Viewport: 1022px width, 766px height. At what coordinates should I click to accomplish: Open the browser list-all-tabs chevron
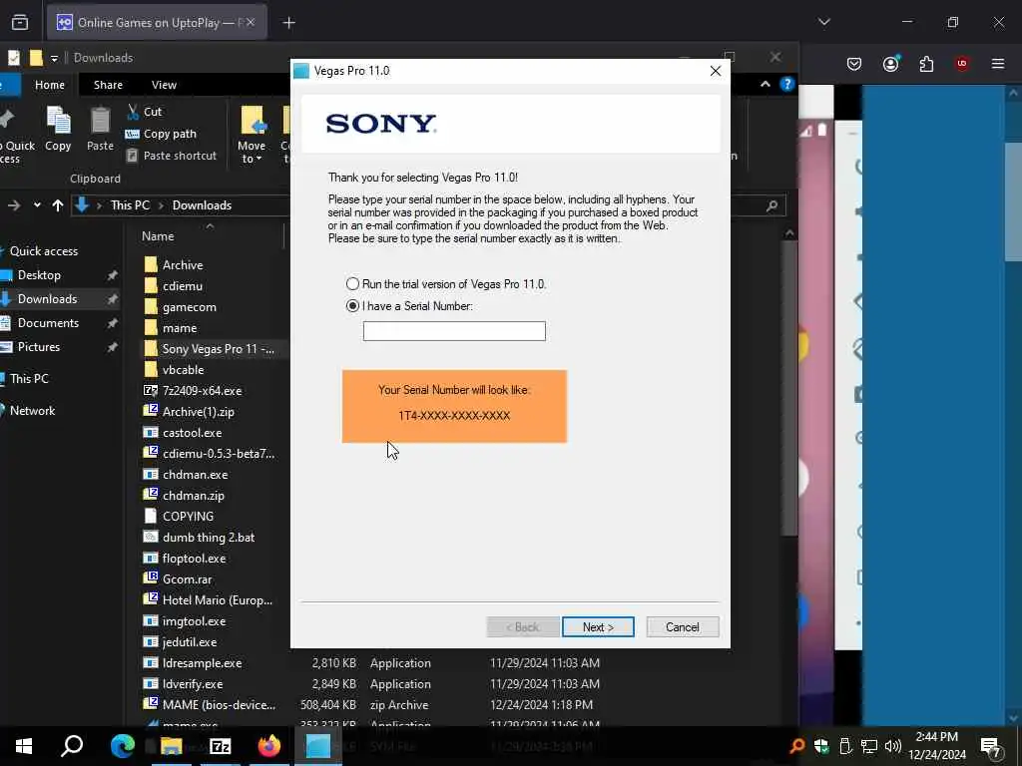pyautogui.click(x=823, y=22)
